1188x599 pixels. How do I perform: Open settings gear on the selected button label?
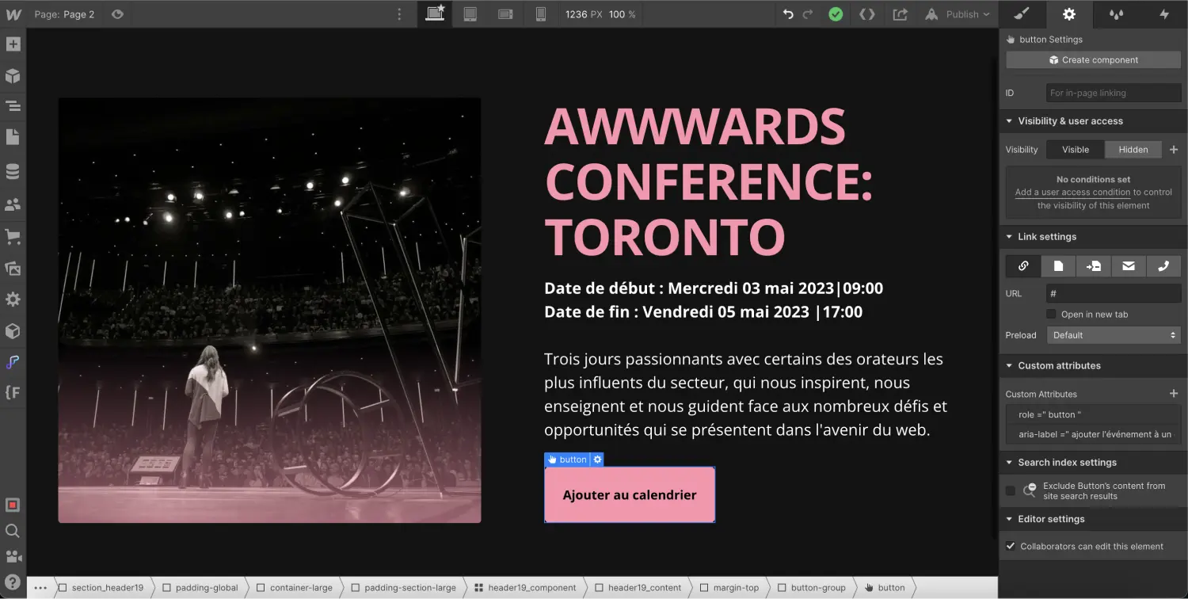[598, 460]
